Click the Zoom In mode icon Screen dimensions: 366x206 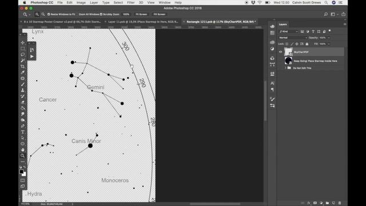(x=37, y=14)
